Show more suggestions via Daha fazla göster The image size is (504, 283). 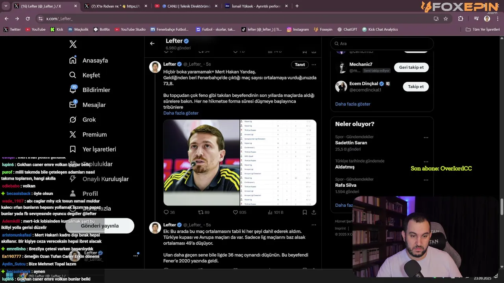click(x=353, y=104)
